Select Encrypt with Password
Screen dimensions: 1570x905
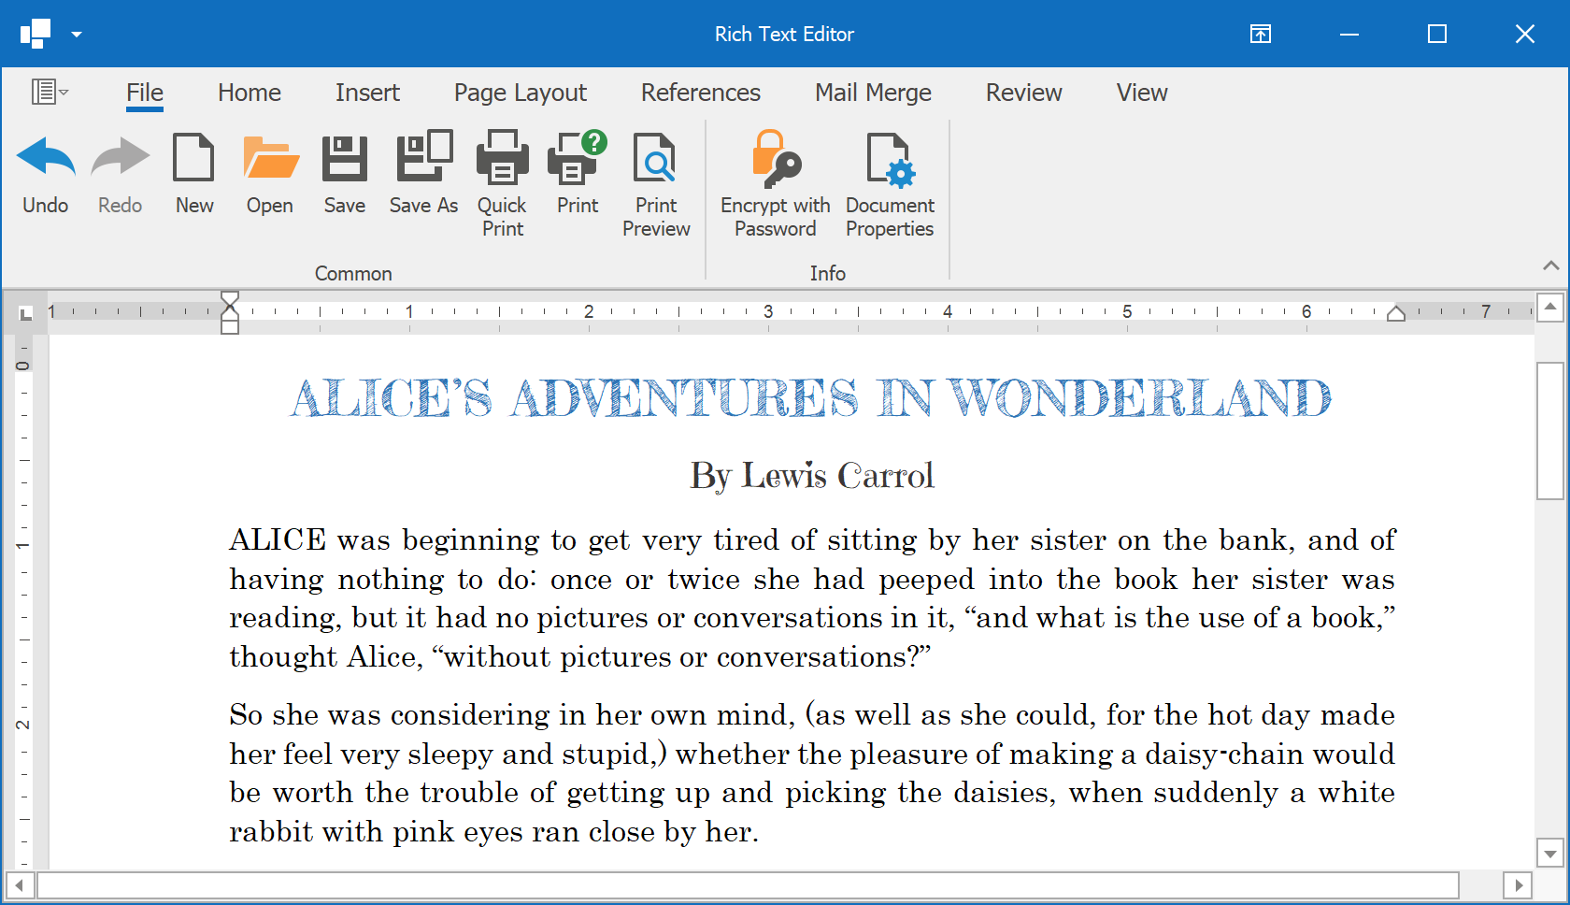click(x=775, y=158)
